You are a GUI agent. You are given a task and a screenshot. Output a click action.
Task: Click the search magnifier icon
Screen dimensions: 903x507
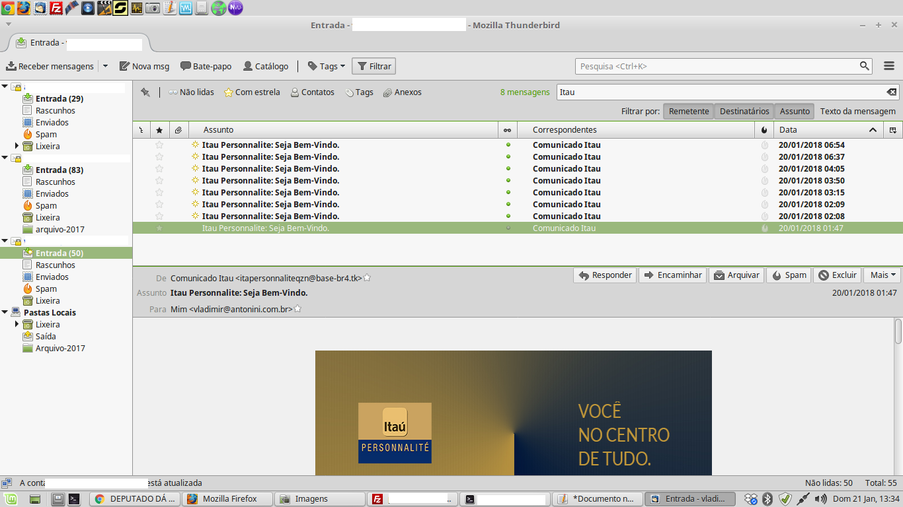point(865,65)
